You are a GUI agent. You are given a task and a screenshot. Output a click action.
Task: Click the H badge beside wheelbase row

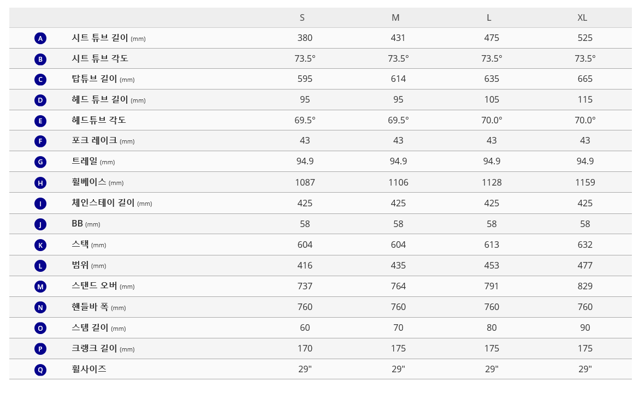coord(40,183)
